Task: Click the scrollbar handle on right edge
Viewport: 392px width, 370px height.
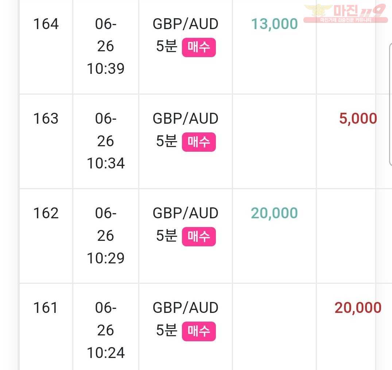Action: (391, 104)
